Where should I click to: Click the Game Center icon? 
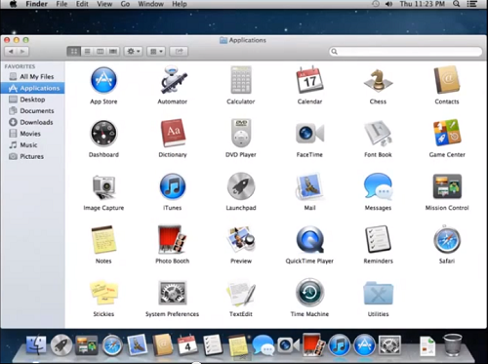tap(447, 134)
